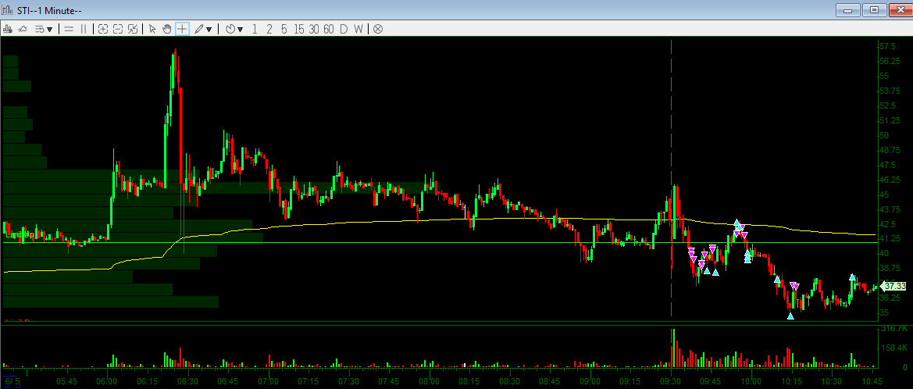The image size is (913, 389).
Task: Minimize the STI chart window
Action: tap(848, 10)
